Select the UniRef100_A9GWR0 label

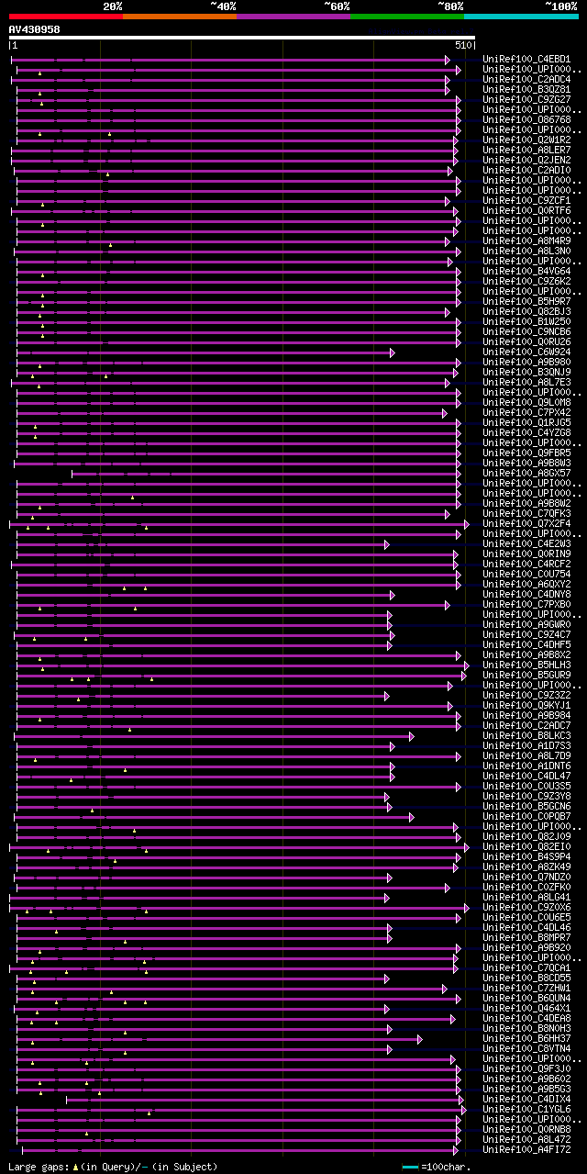(x=526, y=625)
